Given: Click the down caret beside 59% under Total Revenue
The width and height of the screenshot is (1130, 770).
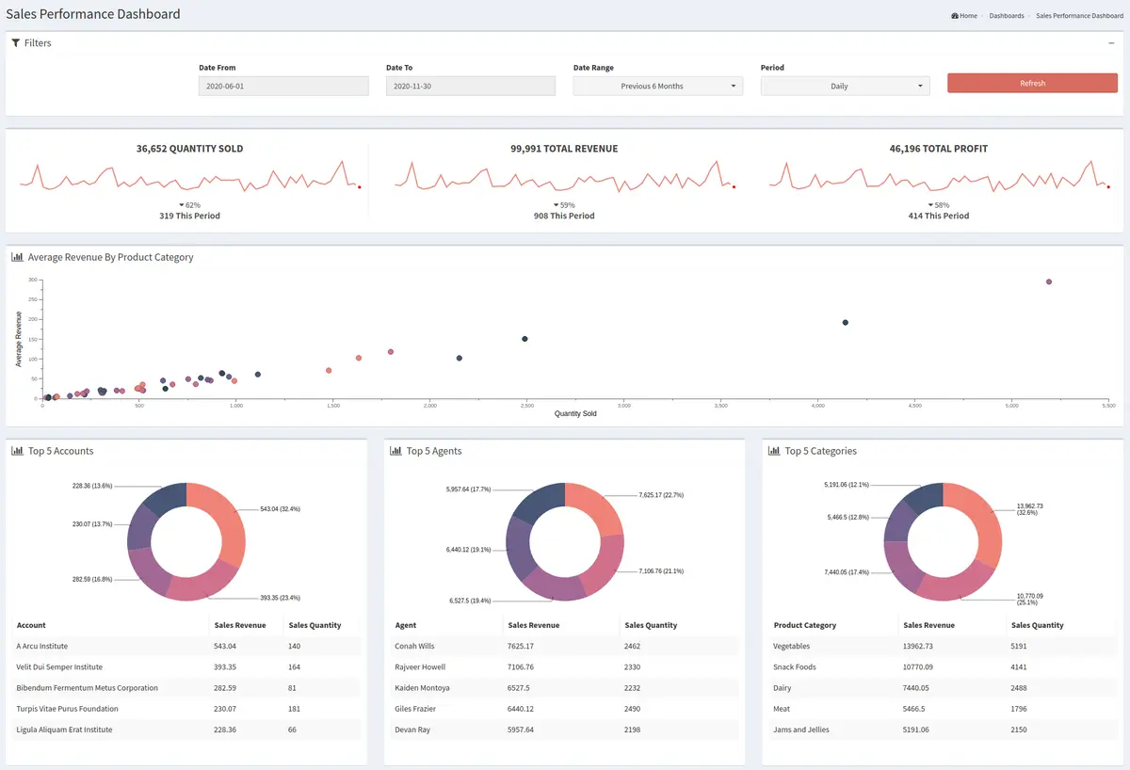Looking at the screenshot, I should pos(556,205).
